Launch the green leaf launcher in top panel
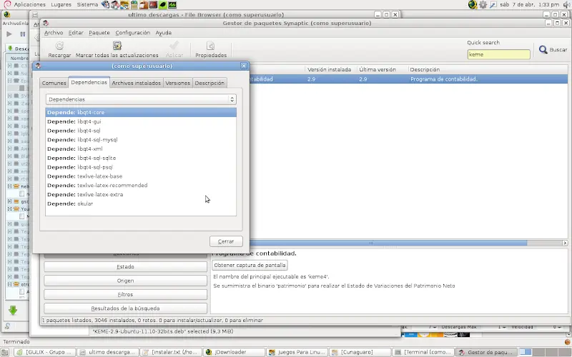The width and height of the screenshot is (572, 357). pyautogui.click(x=163, y=4)
